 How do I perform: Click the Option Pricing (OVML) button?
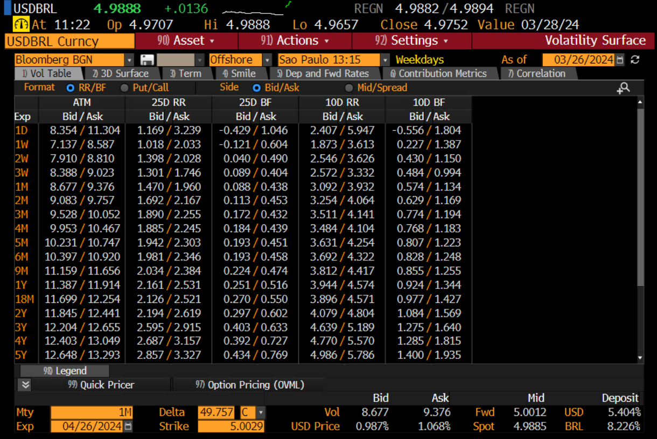(x=249, y=385)
